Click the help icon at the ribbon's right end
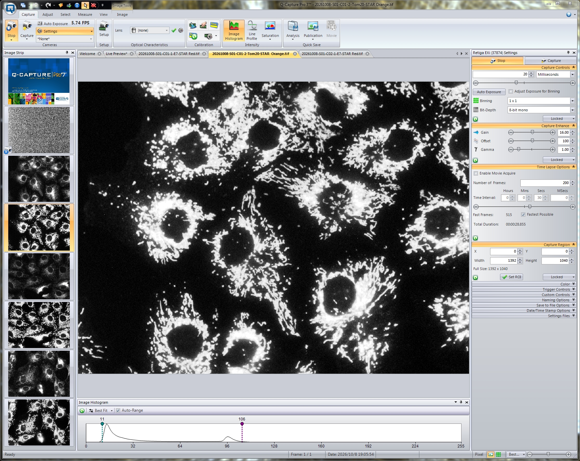This screenshot has height=461, width=580. tap(568, 14)
